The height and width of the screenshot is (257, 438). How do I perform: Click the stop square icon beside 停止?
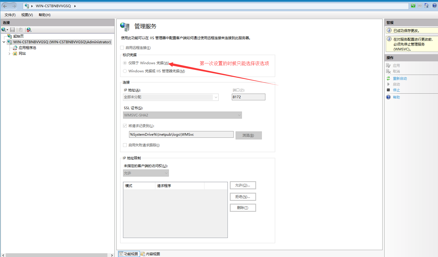pos(388,90)
